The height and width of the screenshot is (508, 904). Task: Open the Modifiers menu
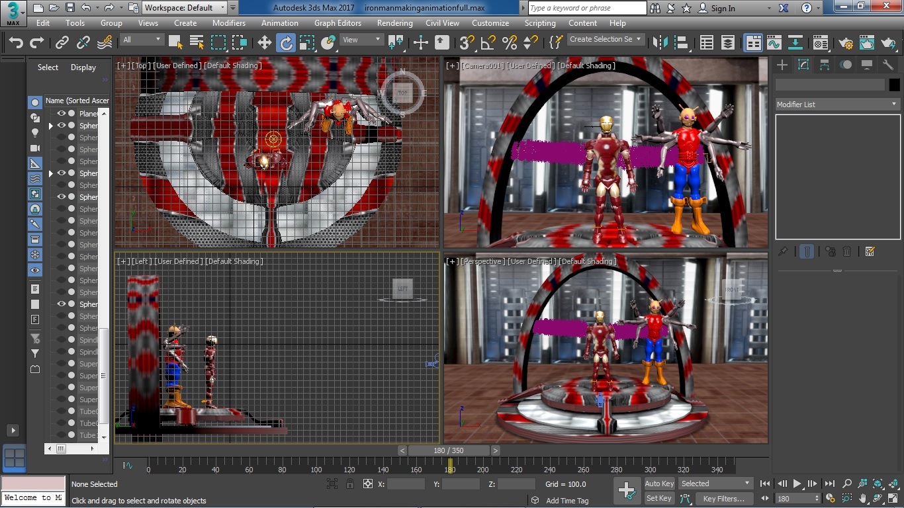pyautogui.click(x=229, y=22)
